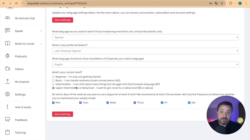Toggle the Fri day checkbox

pos(162,103)
